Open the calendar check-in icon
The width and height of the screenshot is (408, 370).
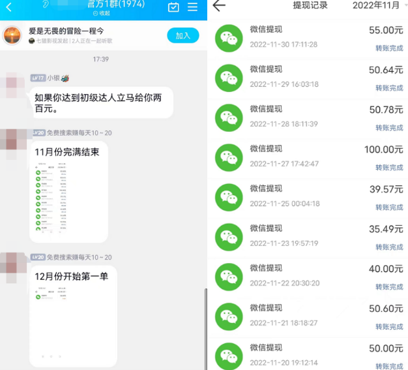(x=173, y=7)
